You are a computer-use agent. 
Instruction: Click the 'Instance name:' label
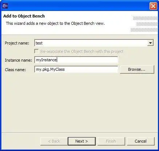(x=18, y=60)
